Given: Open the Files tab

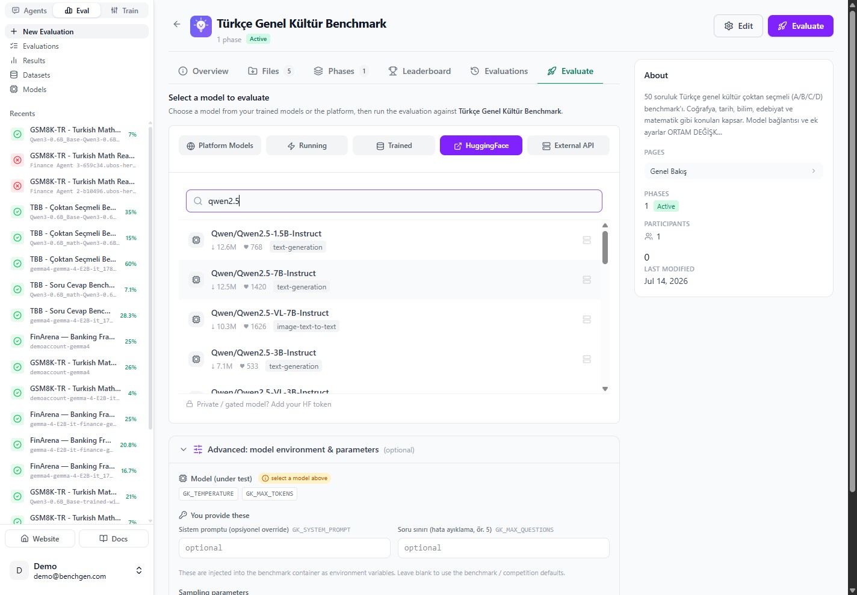Looking at the screenshot, I should [x=271, y=71].
